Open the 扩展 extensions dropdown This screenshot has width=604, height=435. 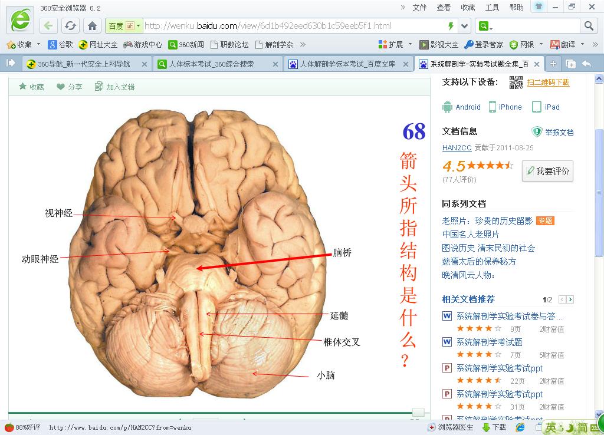coord(395,45)
